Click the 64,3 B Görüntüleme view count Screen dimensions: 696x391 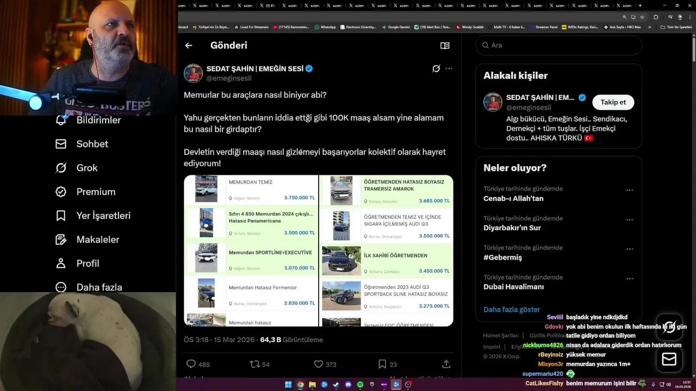[291, 340]
